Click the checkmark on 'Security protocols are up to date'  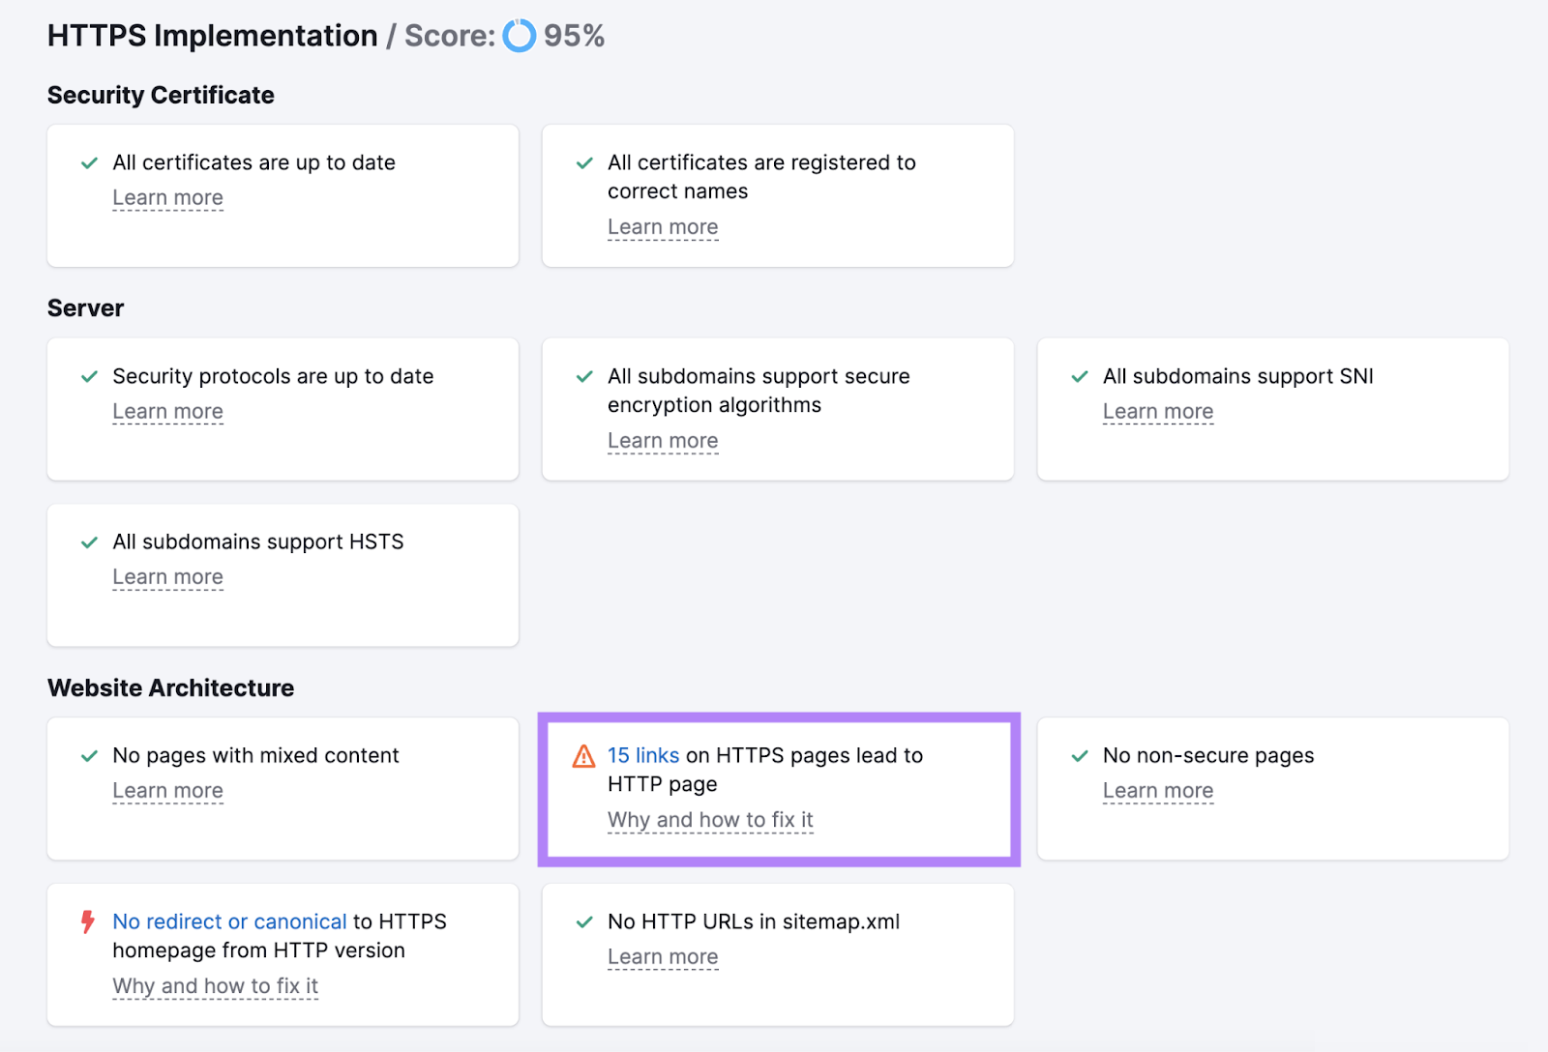89,377
